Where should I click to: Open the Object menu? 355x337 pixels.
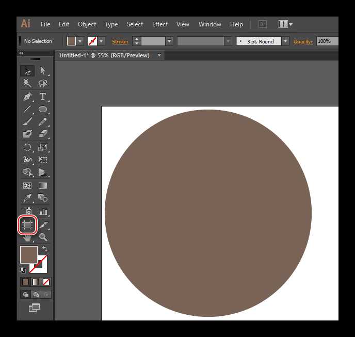pos(87,24)
